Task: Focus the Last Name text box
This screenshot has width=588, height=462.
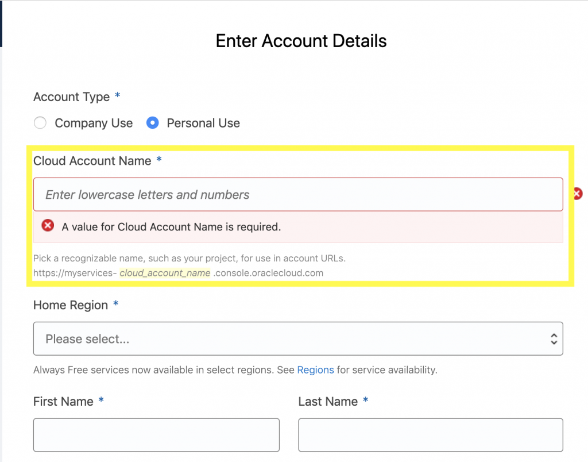Action: (430, 435)
